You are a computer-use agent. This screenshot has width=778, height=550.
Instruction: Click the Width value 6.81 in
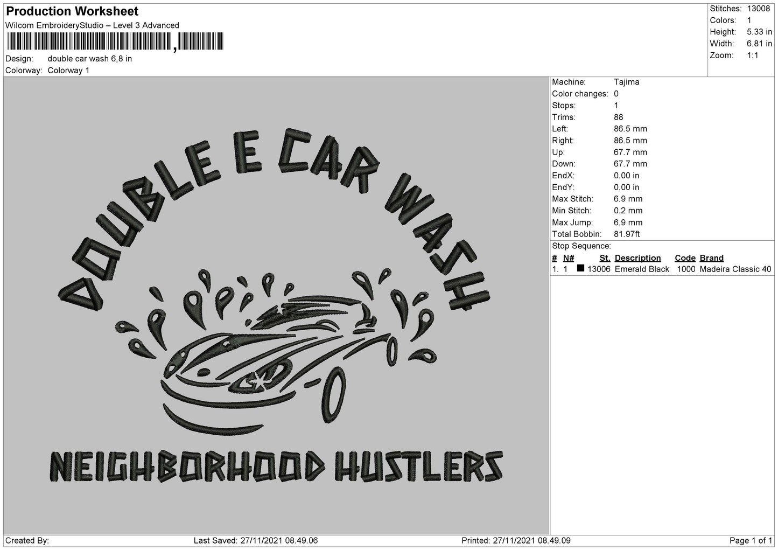point(759,44)
